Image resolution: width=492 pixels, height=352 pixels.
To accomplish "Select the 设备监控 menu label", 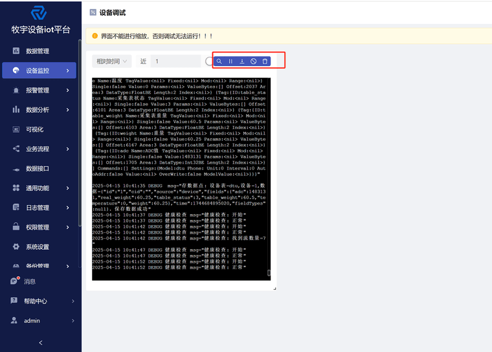I will coord(38,71).
